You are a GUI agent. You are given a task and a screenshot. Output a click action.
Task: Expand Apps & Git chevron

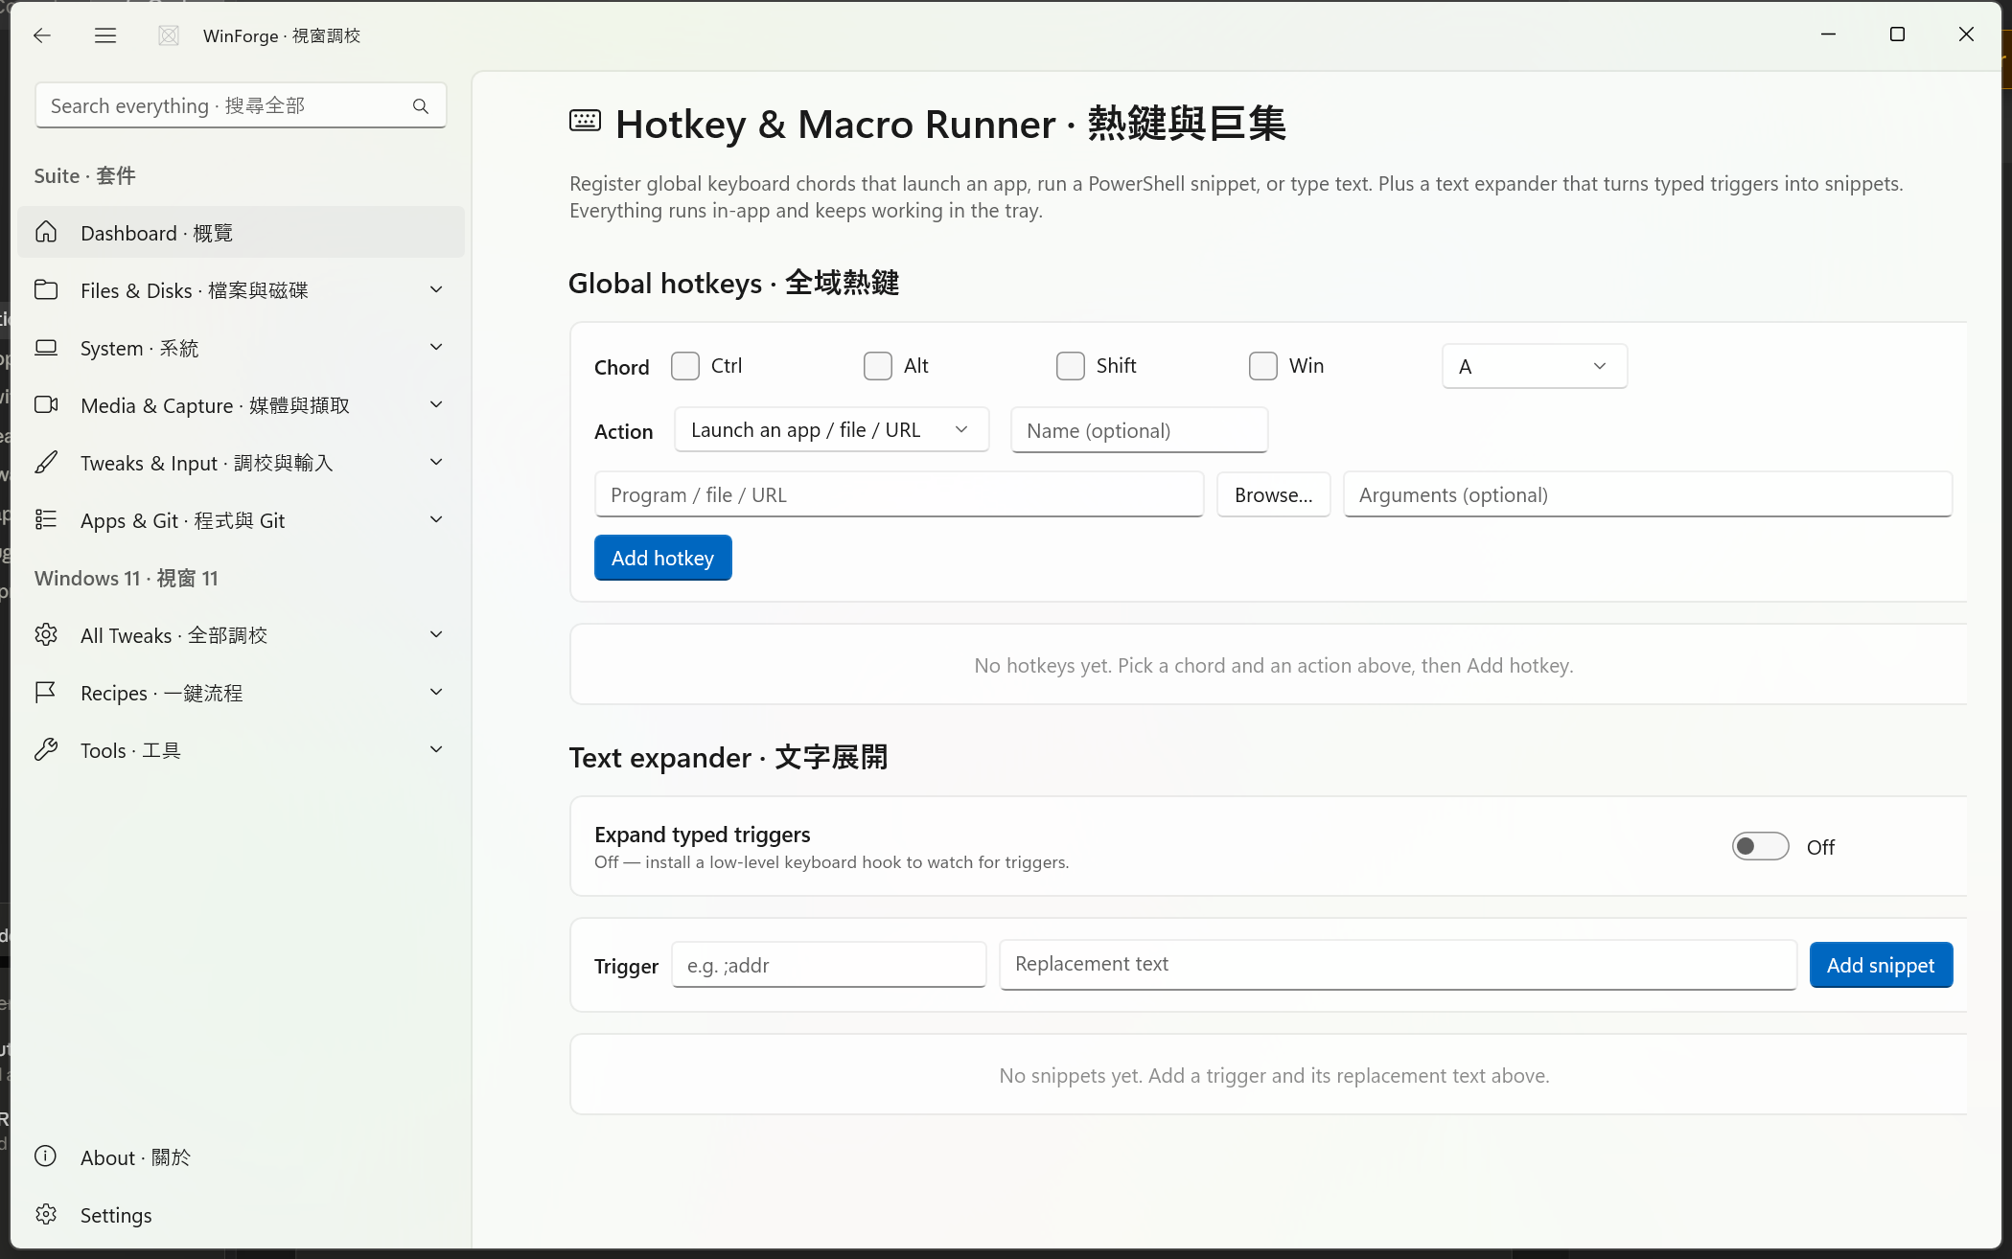[x=436, y=519]
